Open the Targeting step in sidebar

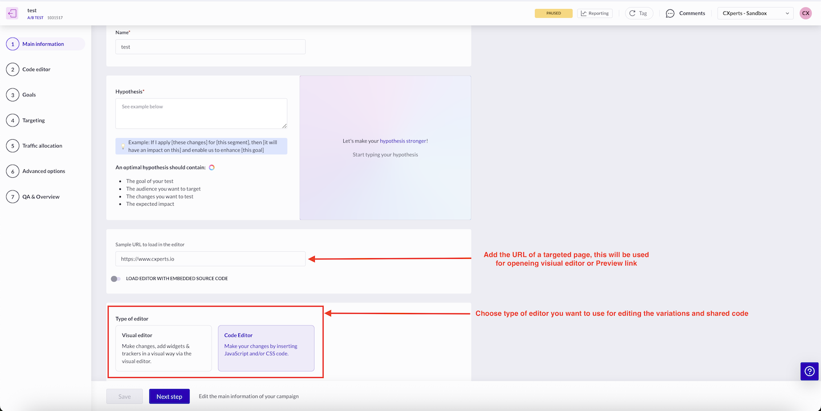[x=33, y=120]
